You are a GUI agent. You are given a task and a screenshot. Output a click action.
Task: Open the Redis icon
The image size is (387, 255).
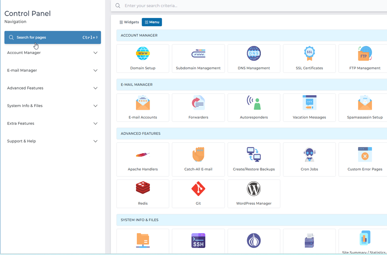(142, 194)
